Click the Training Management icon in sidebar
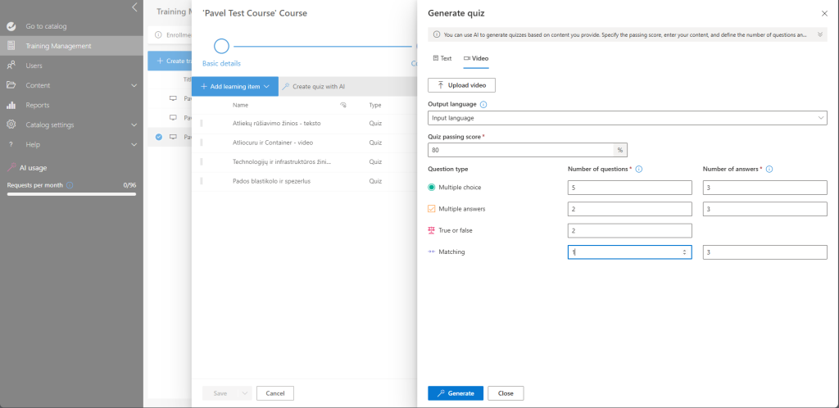This screenshot has height=408, width=839. coord(11,46)
